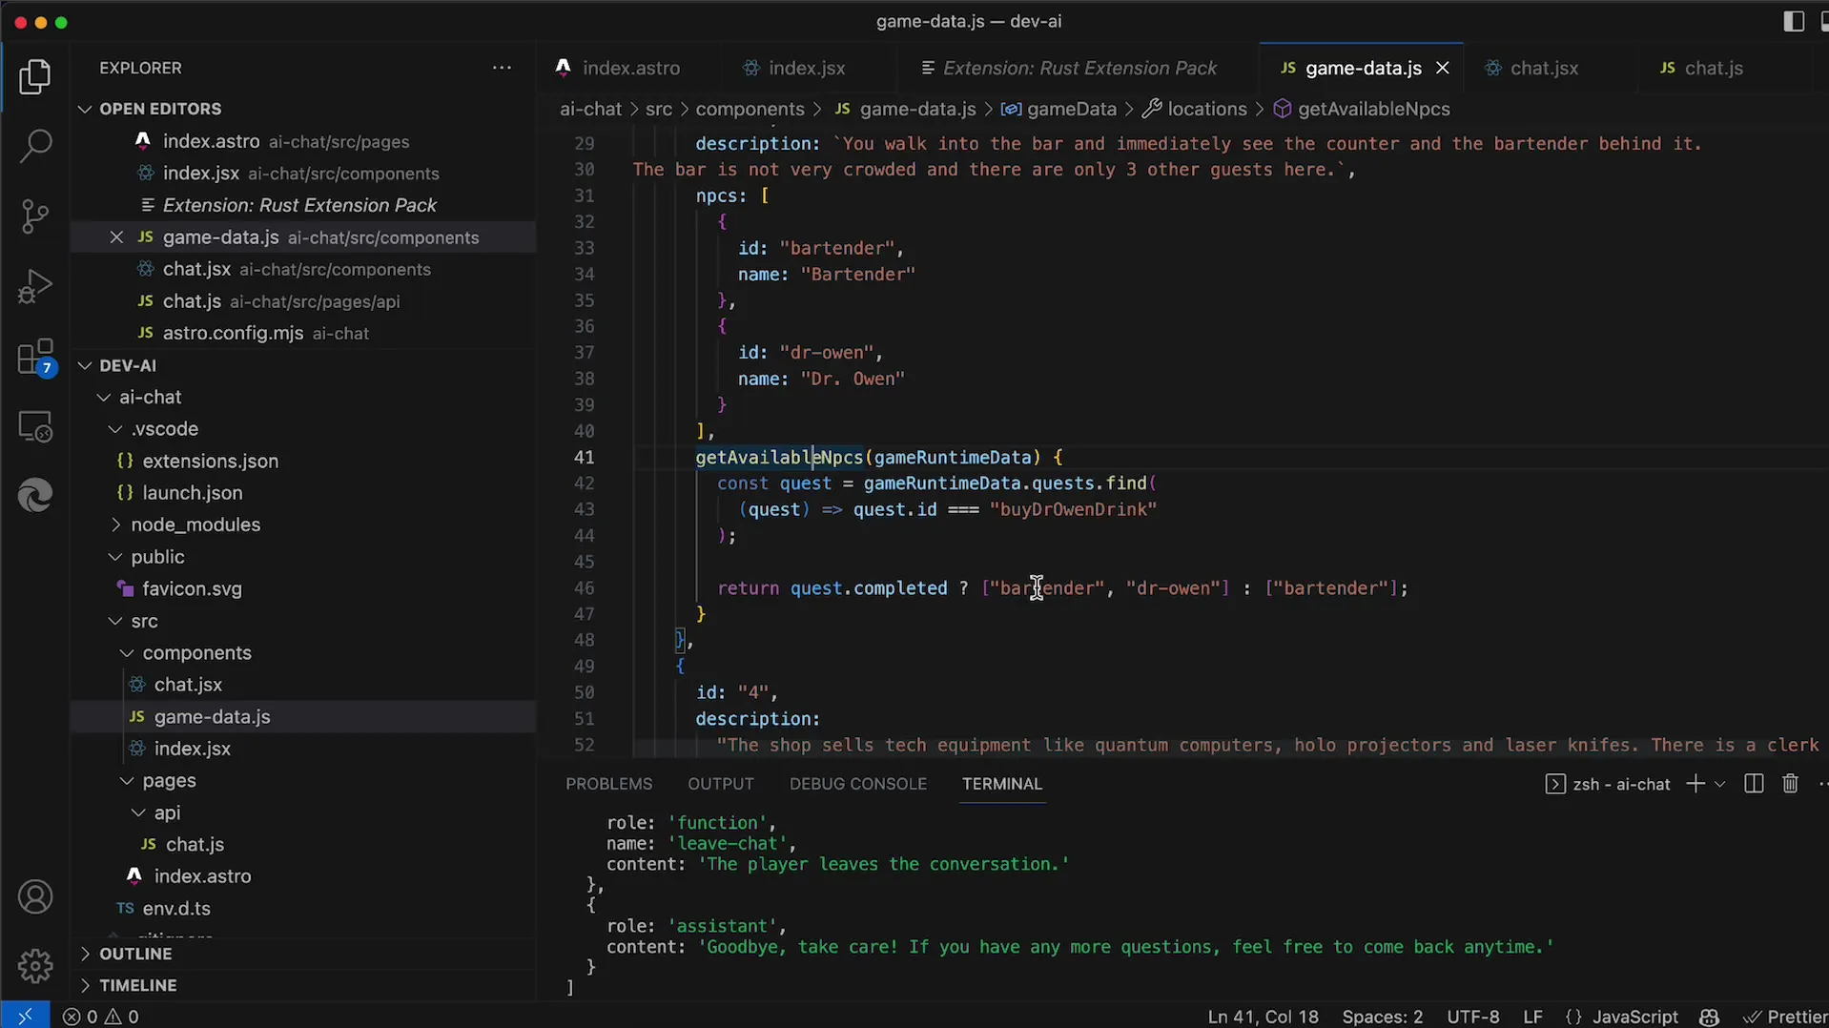Expand the node_modules folder
This screenshot has width=1829, height=1028.
115,524
